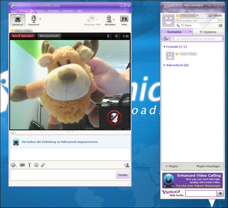Click the disabled webcam self-preview thumbnail
This screenshot has height=208, width=228.
(114, 118)
